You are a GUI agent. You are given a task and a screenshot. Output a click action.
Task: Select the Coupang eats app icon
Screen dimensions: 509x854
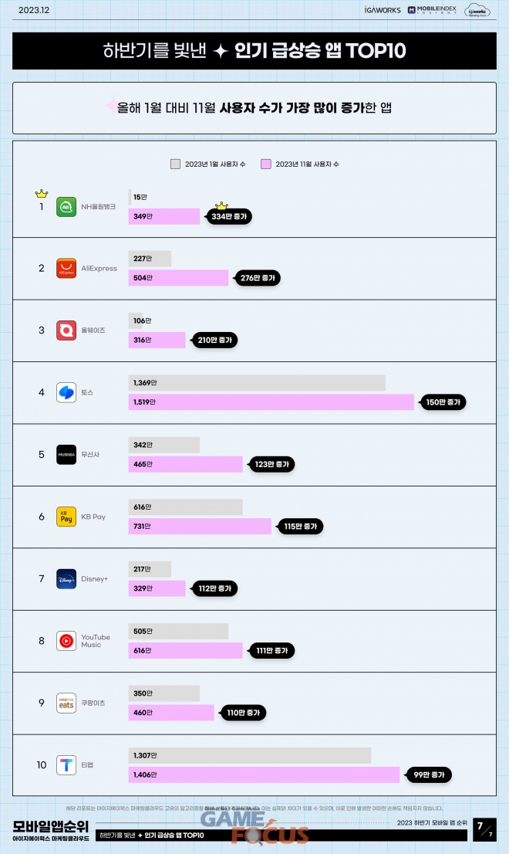pos(66,703)
